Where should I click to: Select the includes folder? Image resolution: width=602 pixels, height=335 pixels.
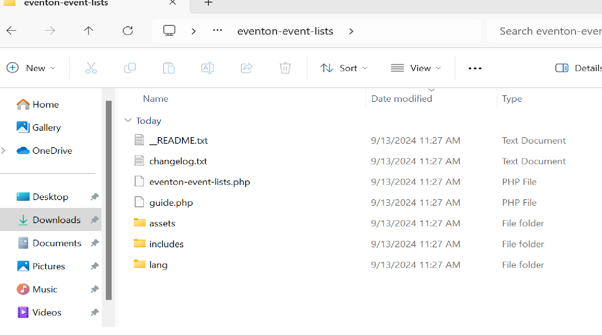click(x=166, y=244)
